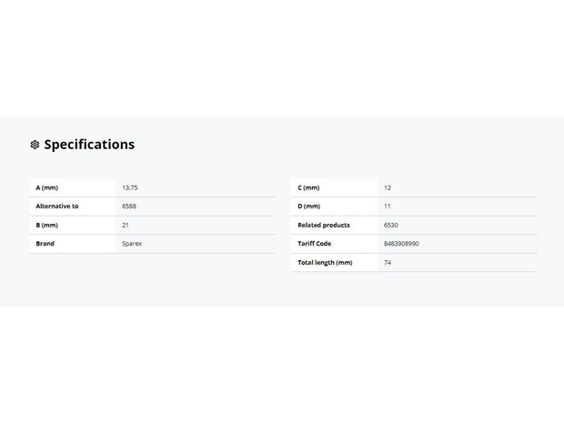This screenshot has width=564, height=423.
Task: Open the Sparex brand value
Action: point(132,244)
